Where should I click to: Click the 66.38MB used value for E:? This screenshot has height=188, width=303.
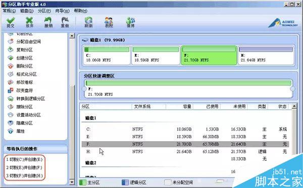point(211,137)
